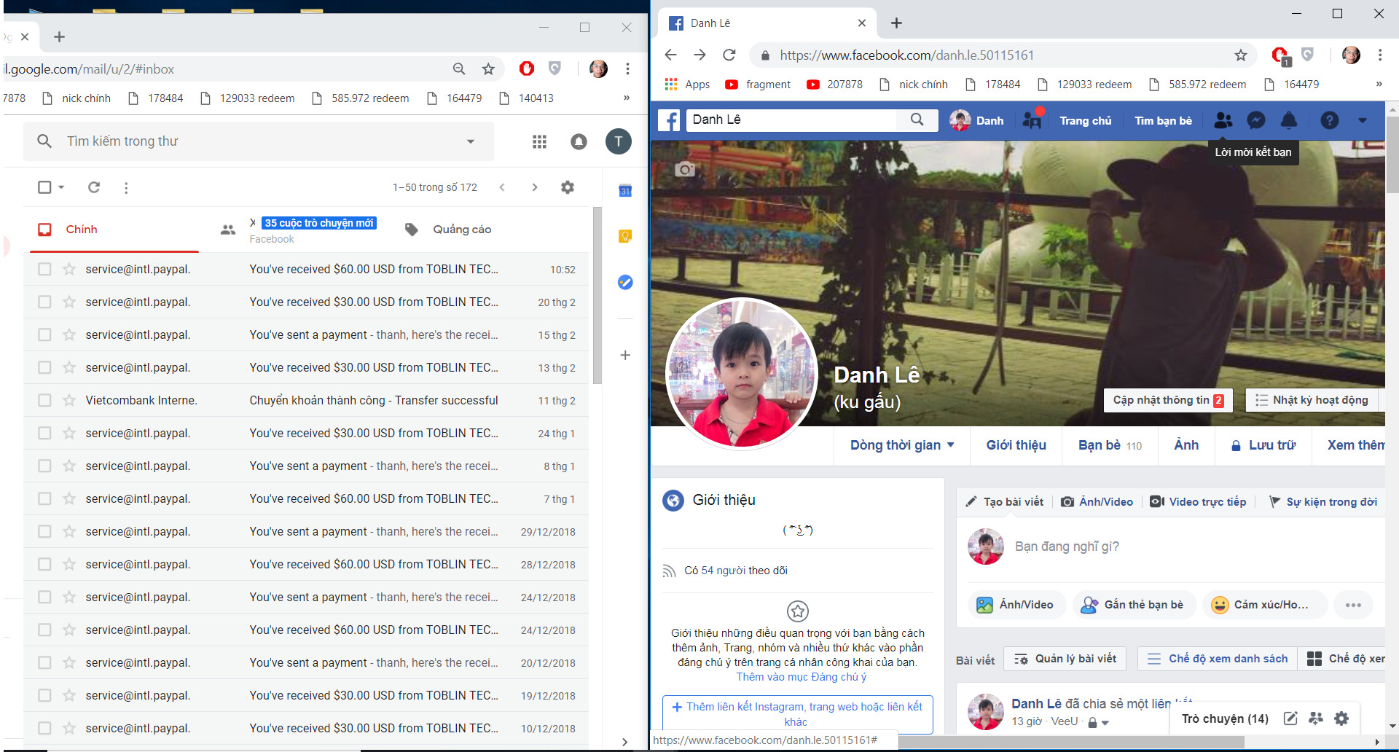Click the friend requests icon
1399x752 pixels.
pyautogui.click(x=1223, y=120)
